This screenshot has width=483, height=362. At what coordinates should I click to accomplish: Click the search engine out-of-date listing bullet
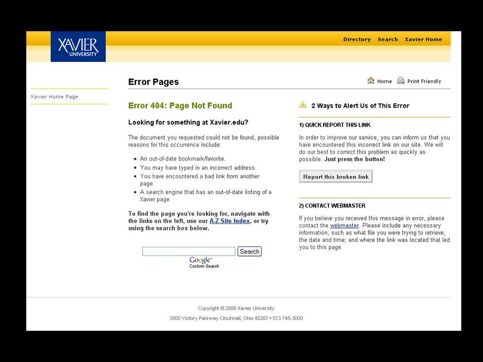(x=205, y=195)
